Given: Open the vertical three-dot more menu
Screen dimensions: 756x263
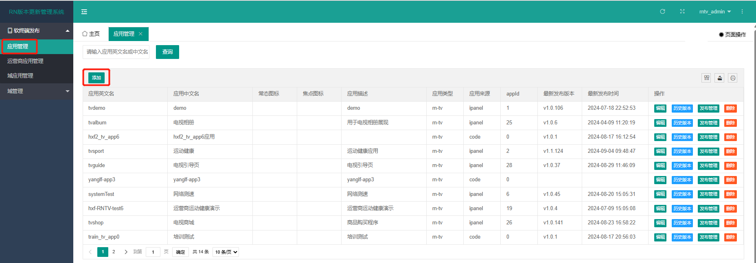Looking at the screenshot, I should point(742,11).
